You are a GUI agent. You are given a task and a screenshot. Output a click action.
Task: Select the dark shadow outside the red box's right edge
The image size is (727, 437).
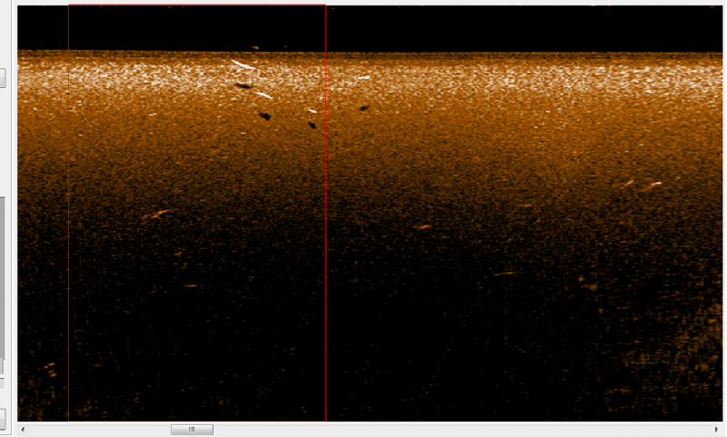(363, 108)
